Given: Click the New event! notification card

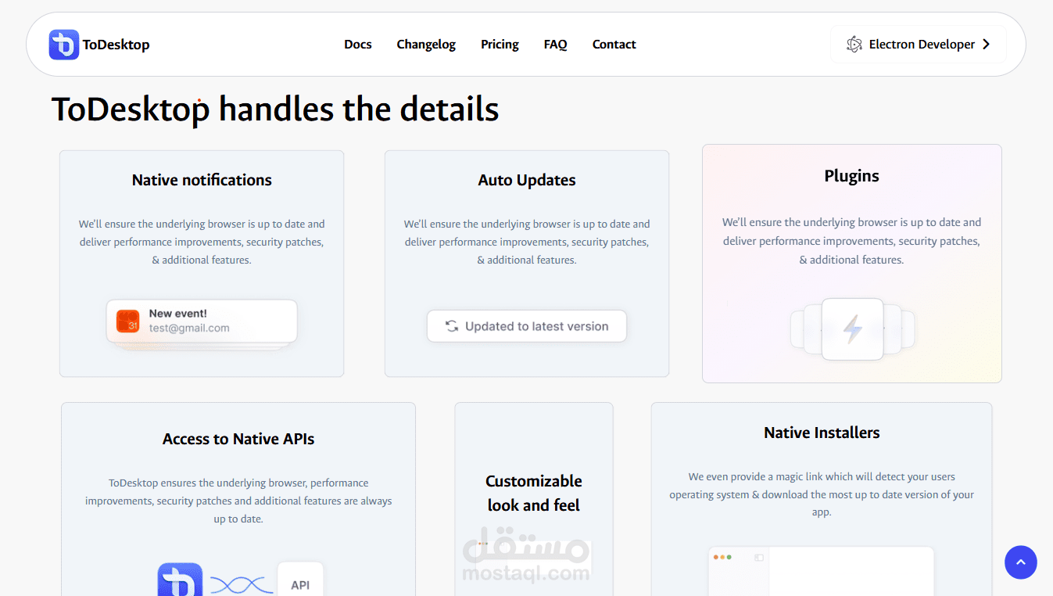Looking at the screenshot, I should click(x=202, y=321).
